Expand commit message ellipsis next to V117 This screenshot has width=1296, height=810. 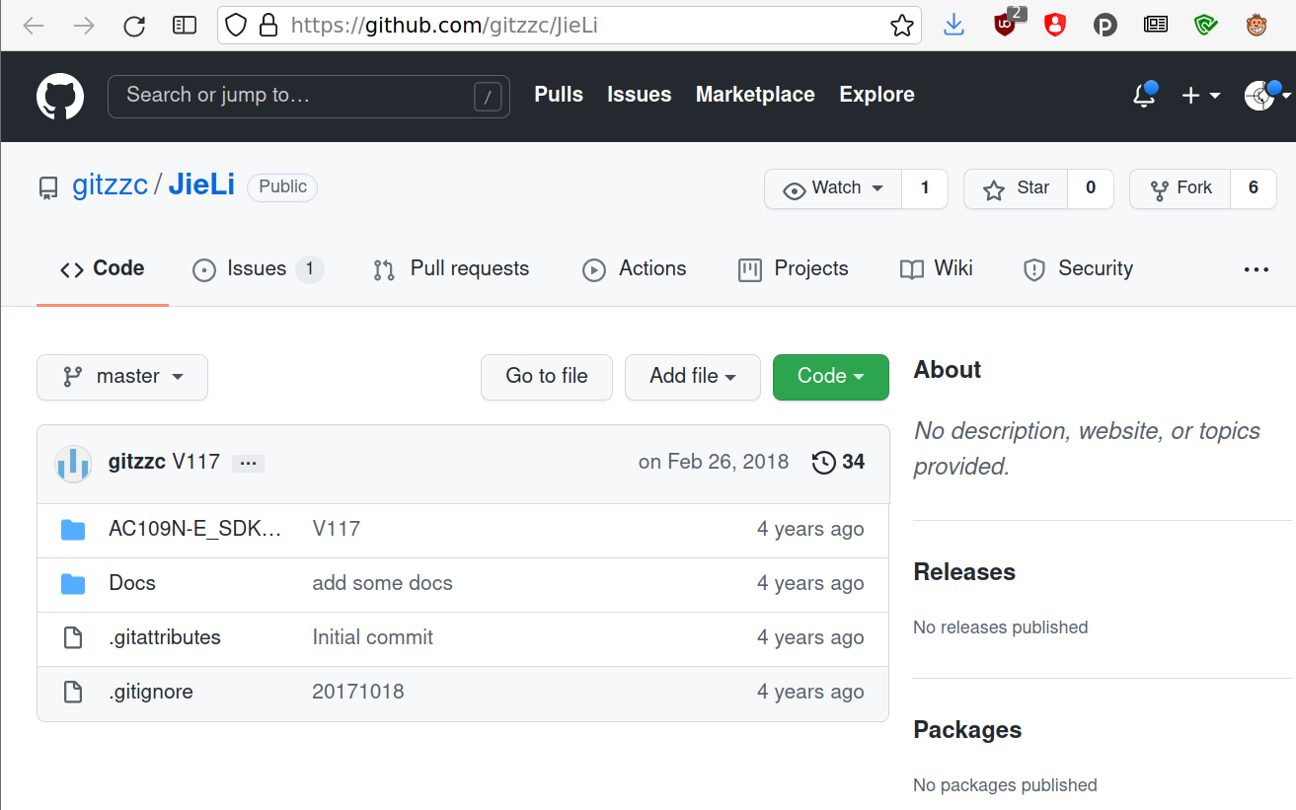point(248,463)
